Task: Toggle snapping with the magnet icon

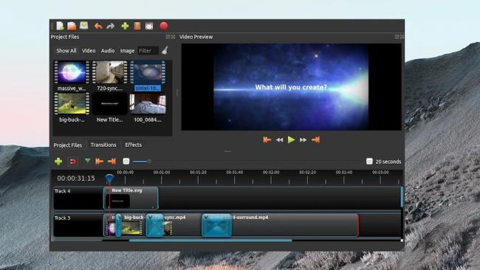Action: 73,162
